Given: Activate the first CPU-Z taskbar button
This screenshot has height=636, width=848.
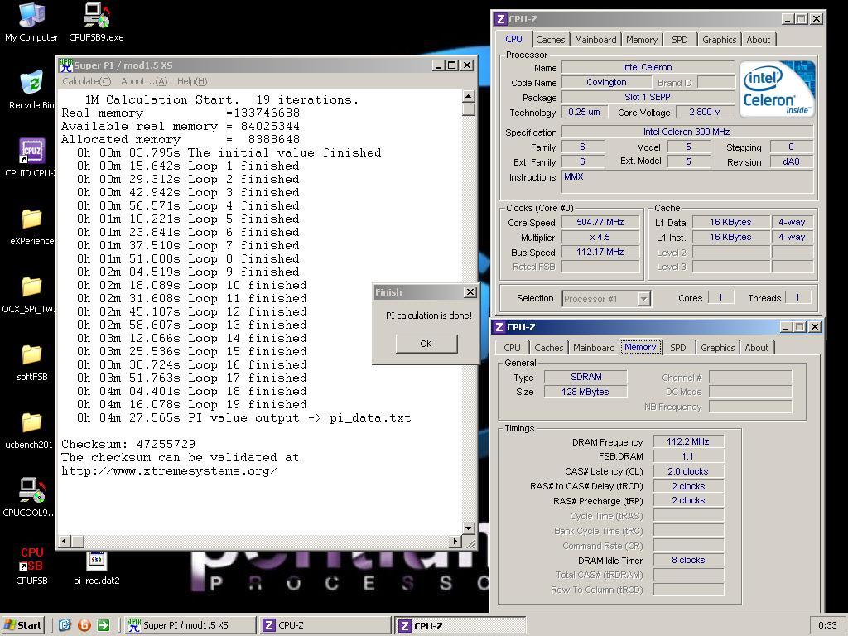Looking at the screenshot, I should (x=325, y=625).
